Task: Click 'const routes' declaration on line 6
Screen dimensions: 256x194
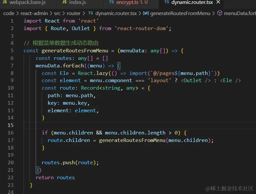Action: 54,58
